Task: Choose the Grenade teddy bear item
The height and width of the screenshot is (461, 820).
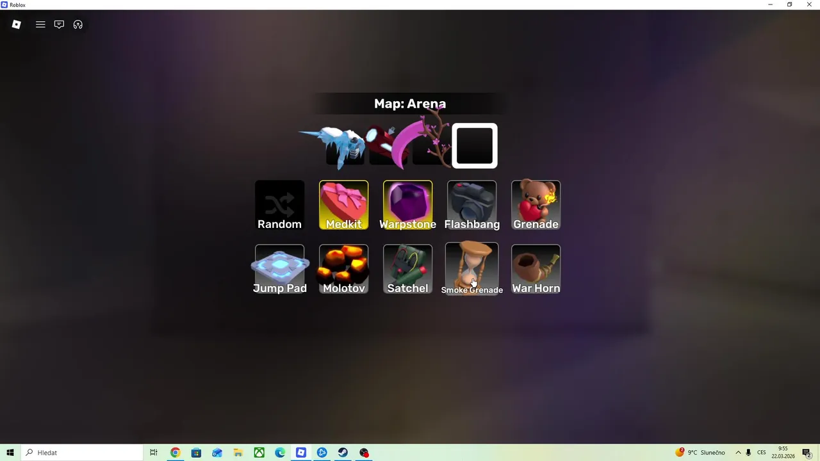Action: [x=536, y=206]
